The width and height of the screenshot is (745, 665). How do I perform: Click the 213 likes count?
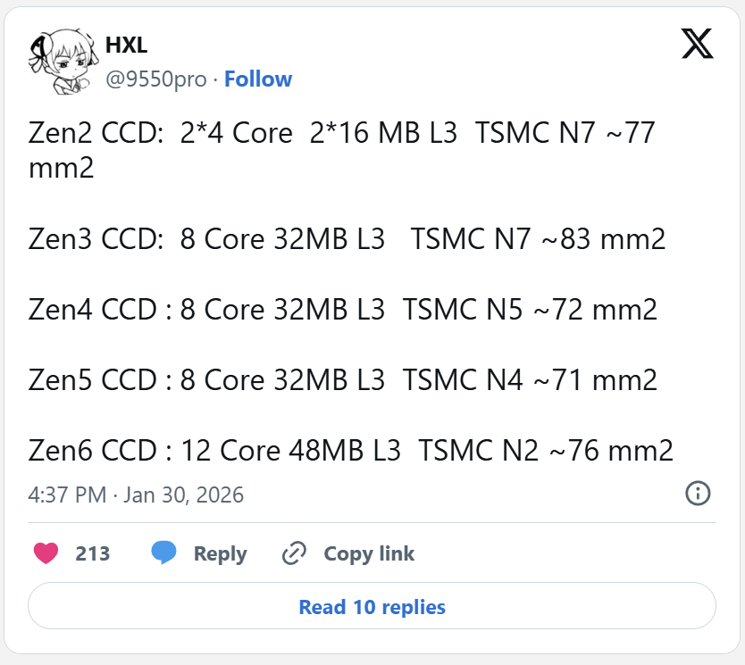pyautogui.click(x=93, y=554)
